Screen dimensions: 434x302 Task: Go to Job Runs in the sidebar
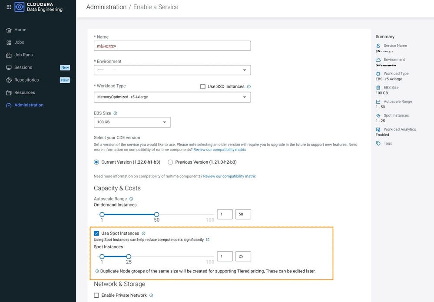click(23, 55)
